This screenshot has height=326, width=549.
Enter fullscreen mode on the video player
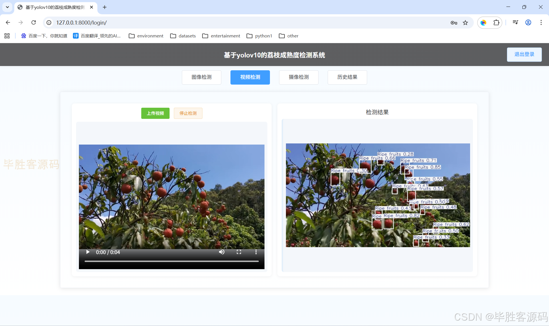(x=239, y=252)
